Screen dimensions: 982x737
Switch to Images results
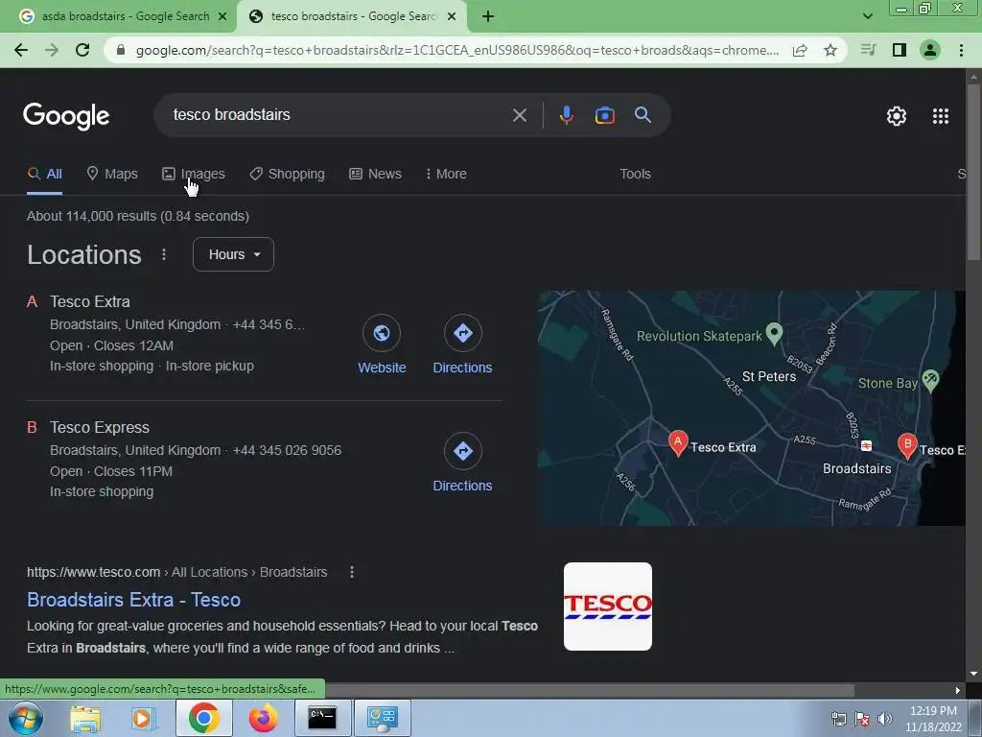[x=194, y=174]
